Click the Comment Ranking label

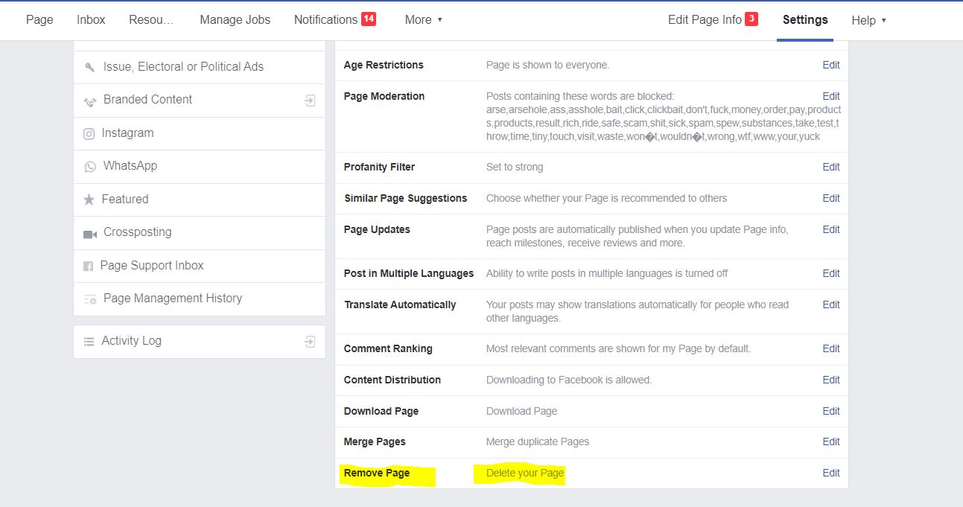388,348
